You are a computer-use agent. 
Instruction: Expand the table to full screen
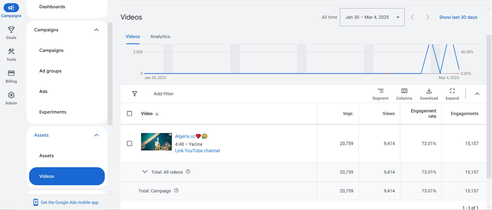click(x=452, y=91)
